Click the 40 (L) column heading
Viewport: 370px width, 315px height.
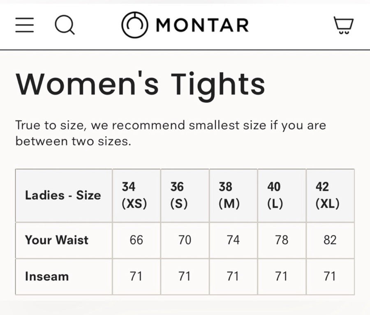[282, 195]
